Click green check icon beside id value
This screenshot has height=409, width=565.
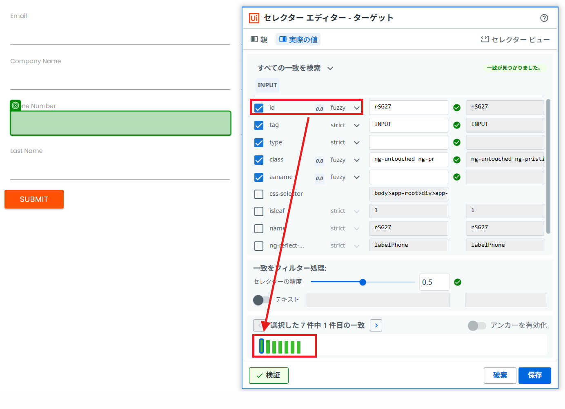point(457,108)
